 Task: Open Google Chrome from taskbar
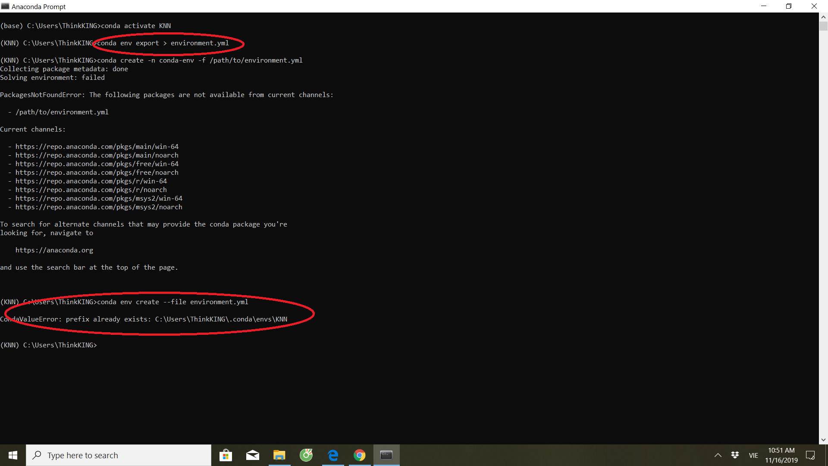[x=360, y=455]
